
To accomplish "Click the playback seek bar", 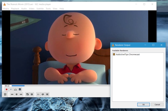I will [61, 86].
